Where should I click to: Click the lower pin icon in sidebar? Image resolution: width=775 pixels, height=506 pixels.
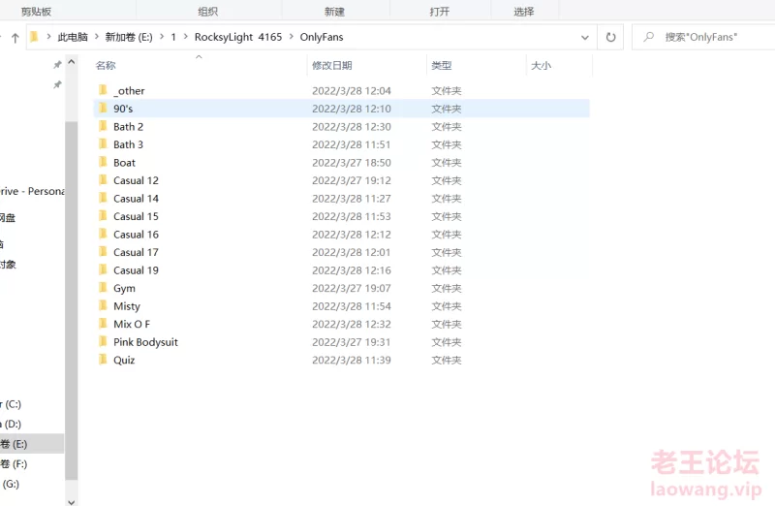coord(57,84)
